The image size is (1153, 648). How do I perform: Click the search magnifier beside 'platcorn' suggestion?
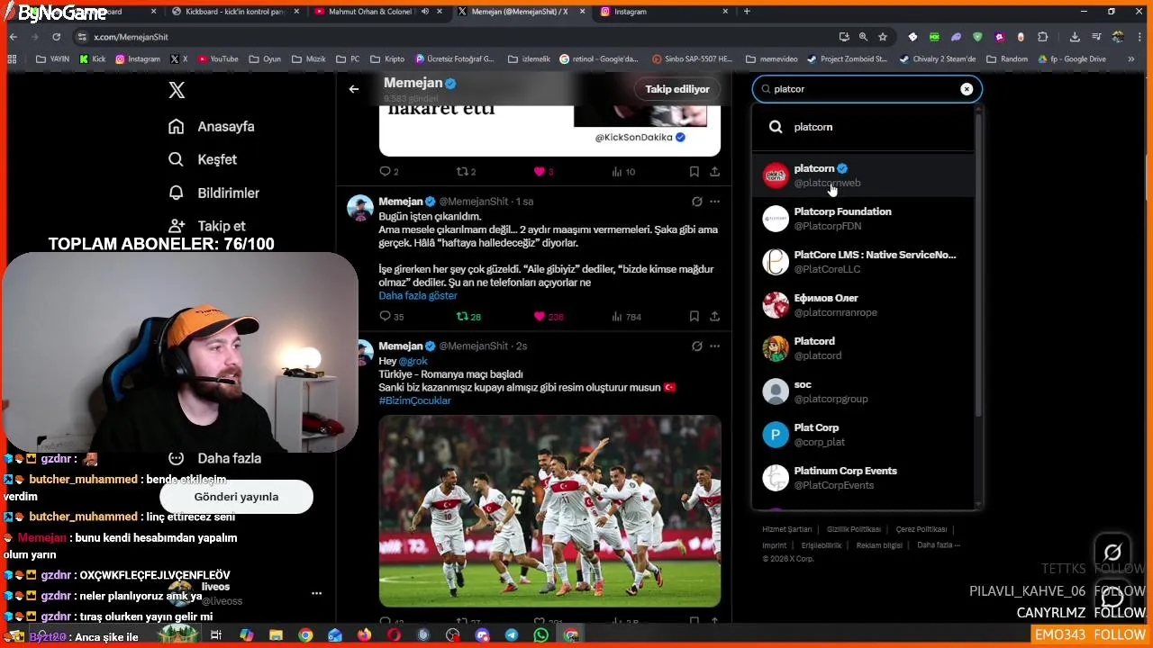click(x=776, y=127)
